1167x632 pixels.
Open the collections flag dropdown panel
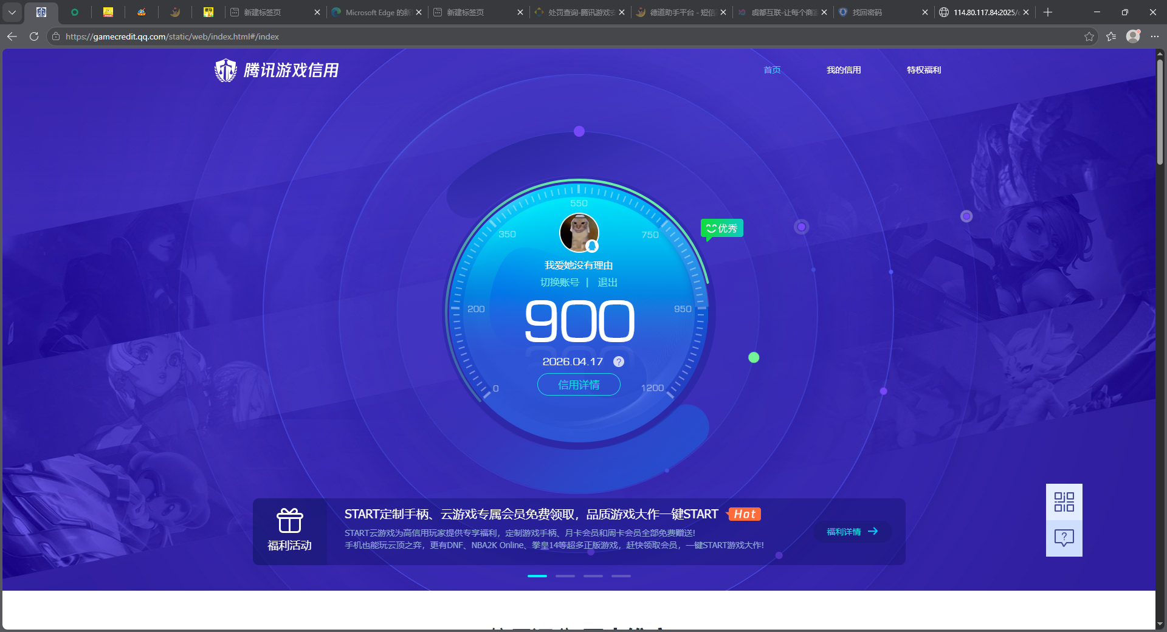(x=1111, y=36)
